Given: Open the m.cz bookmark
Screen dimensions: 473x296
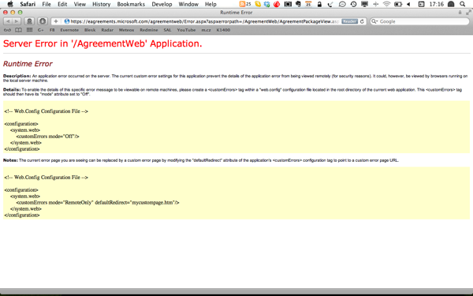Looking at the screenshot, I should click(206, 30).
